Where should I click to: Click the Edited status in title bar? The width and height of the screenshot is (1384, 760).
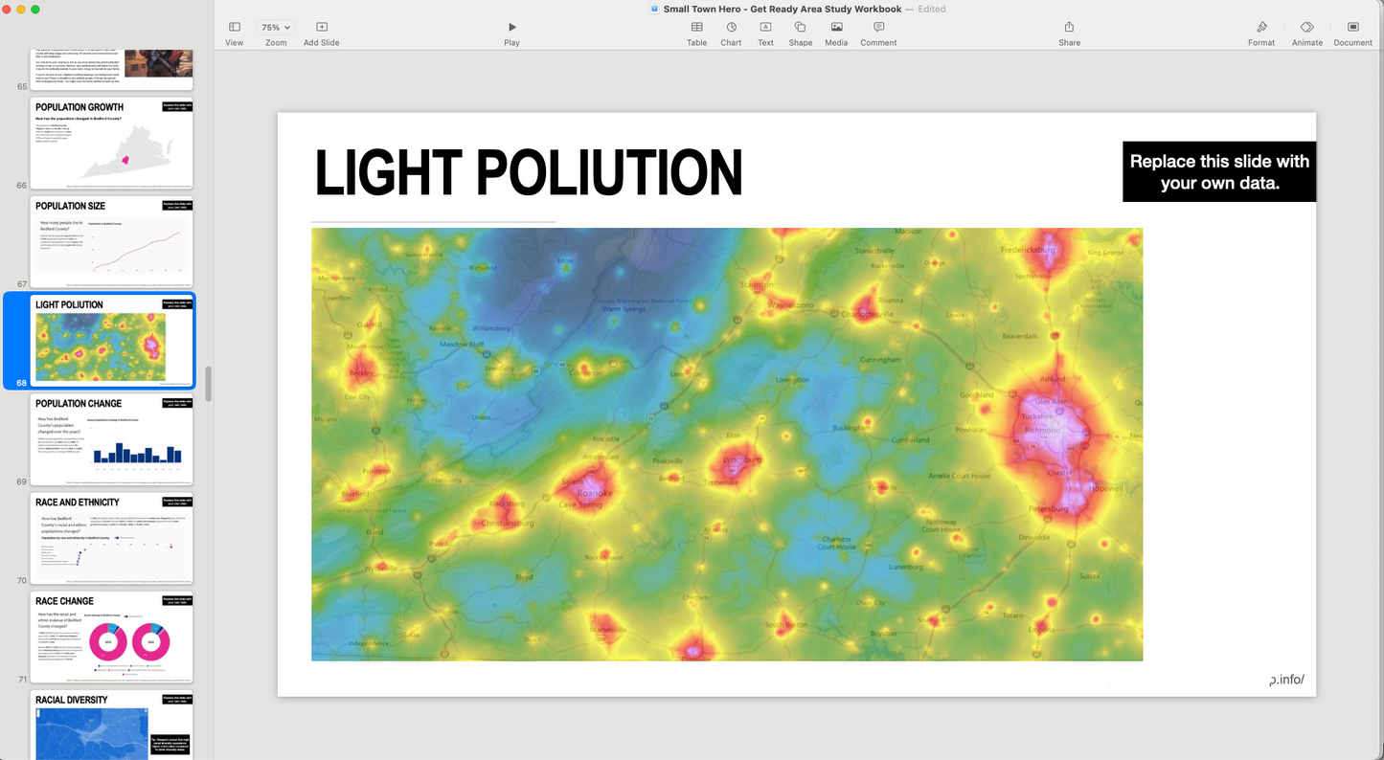pyautogui.click(x=931, y=9)
